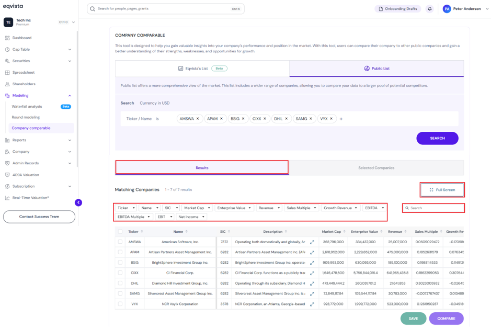The height and width of the screenshot is (329, 491).
Task: Collapse sidebar with the purple arrow button
Action: [78, 203]
